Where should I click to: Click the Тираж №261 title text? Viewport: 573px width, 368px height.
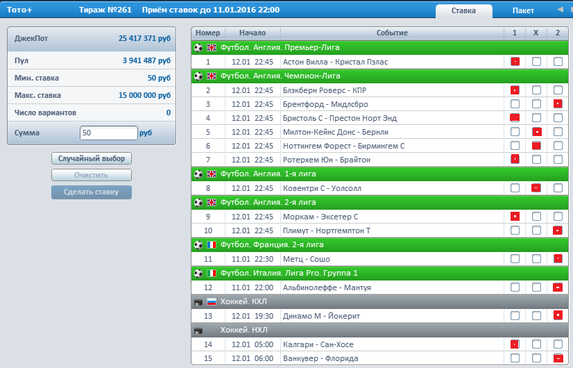click(x=105, y=10)
